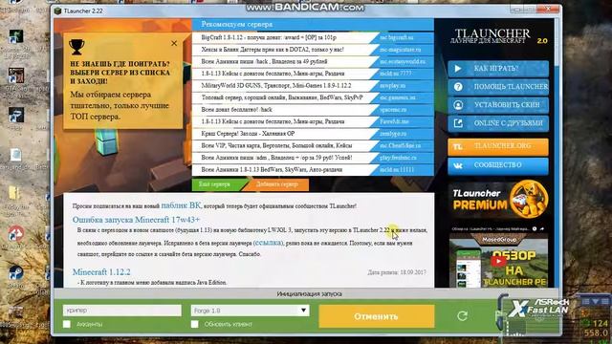Open the red circular arrow desktop shortcut
This screenshot has width=612, height=344.
[16, 233]
